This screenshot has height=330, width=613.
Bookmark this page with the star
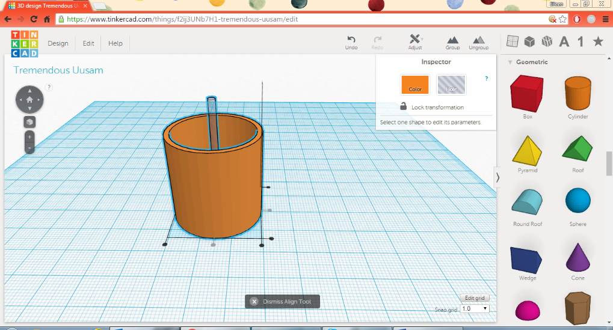[562, 19]
